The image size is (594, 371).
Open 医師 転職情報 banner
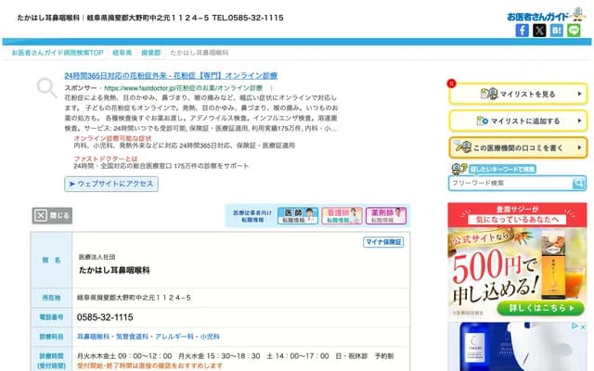298,216
